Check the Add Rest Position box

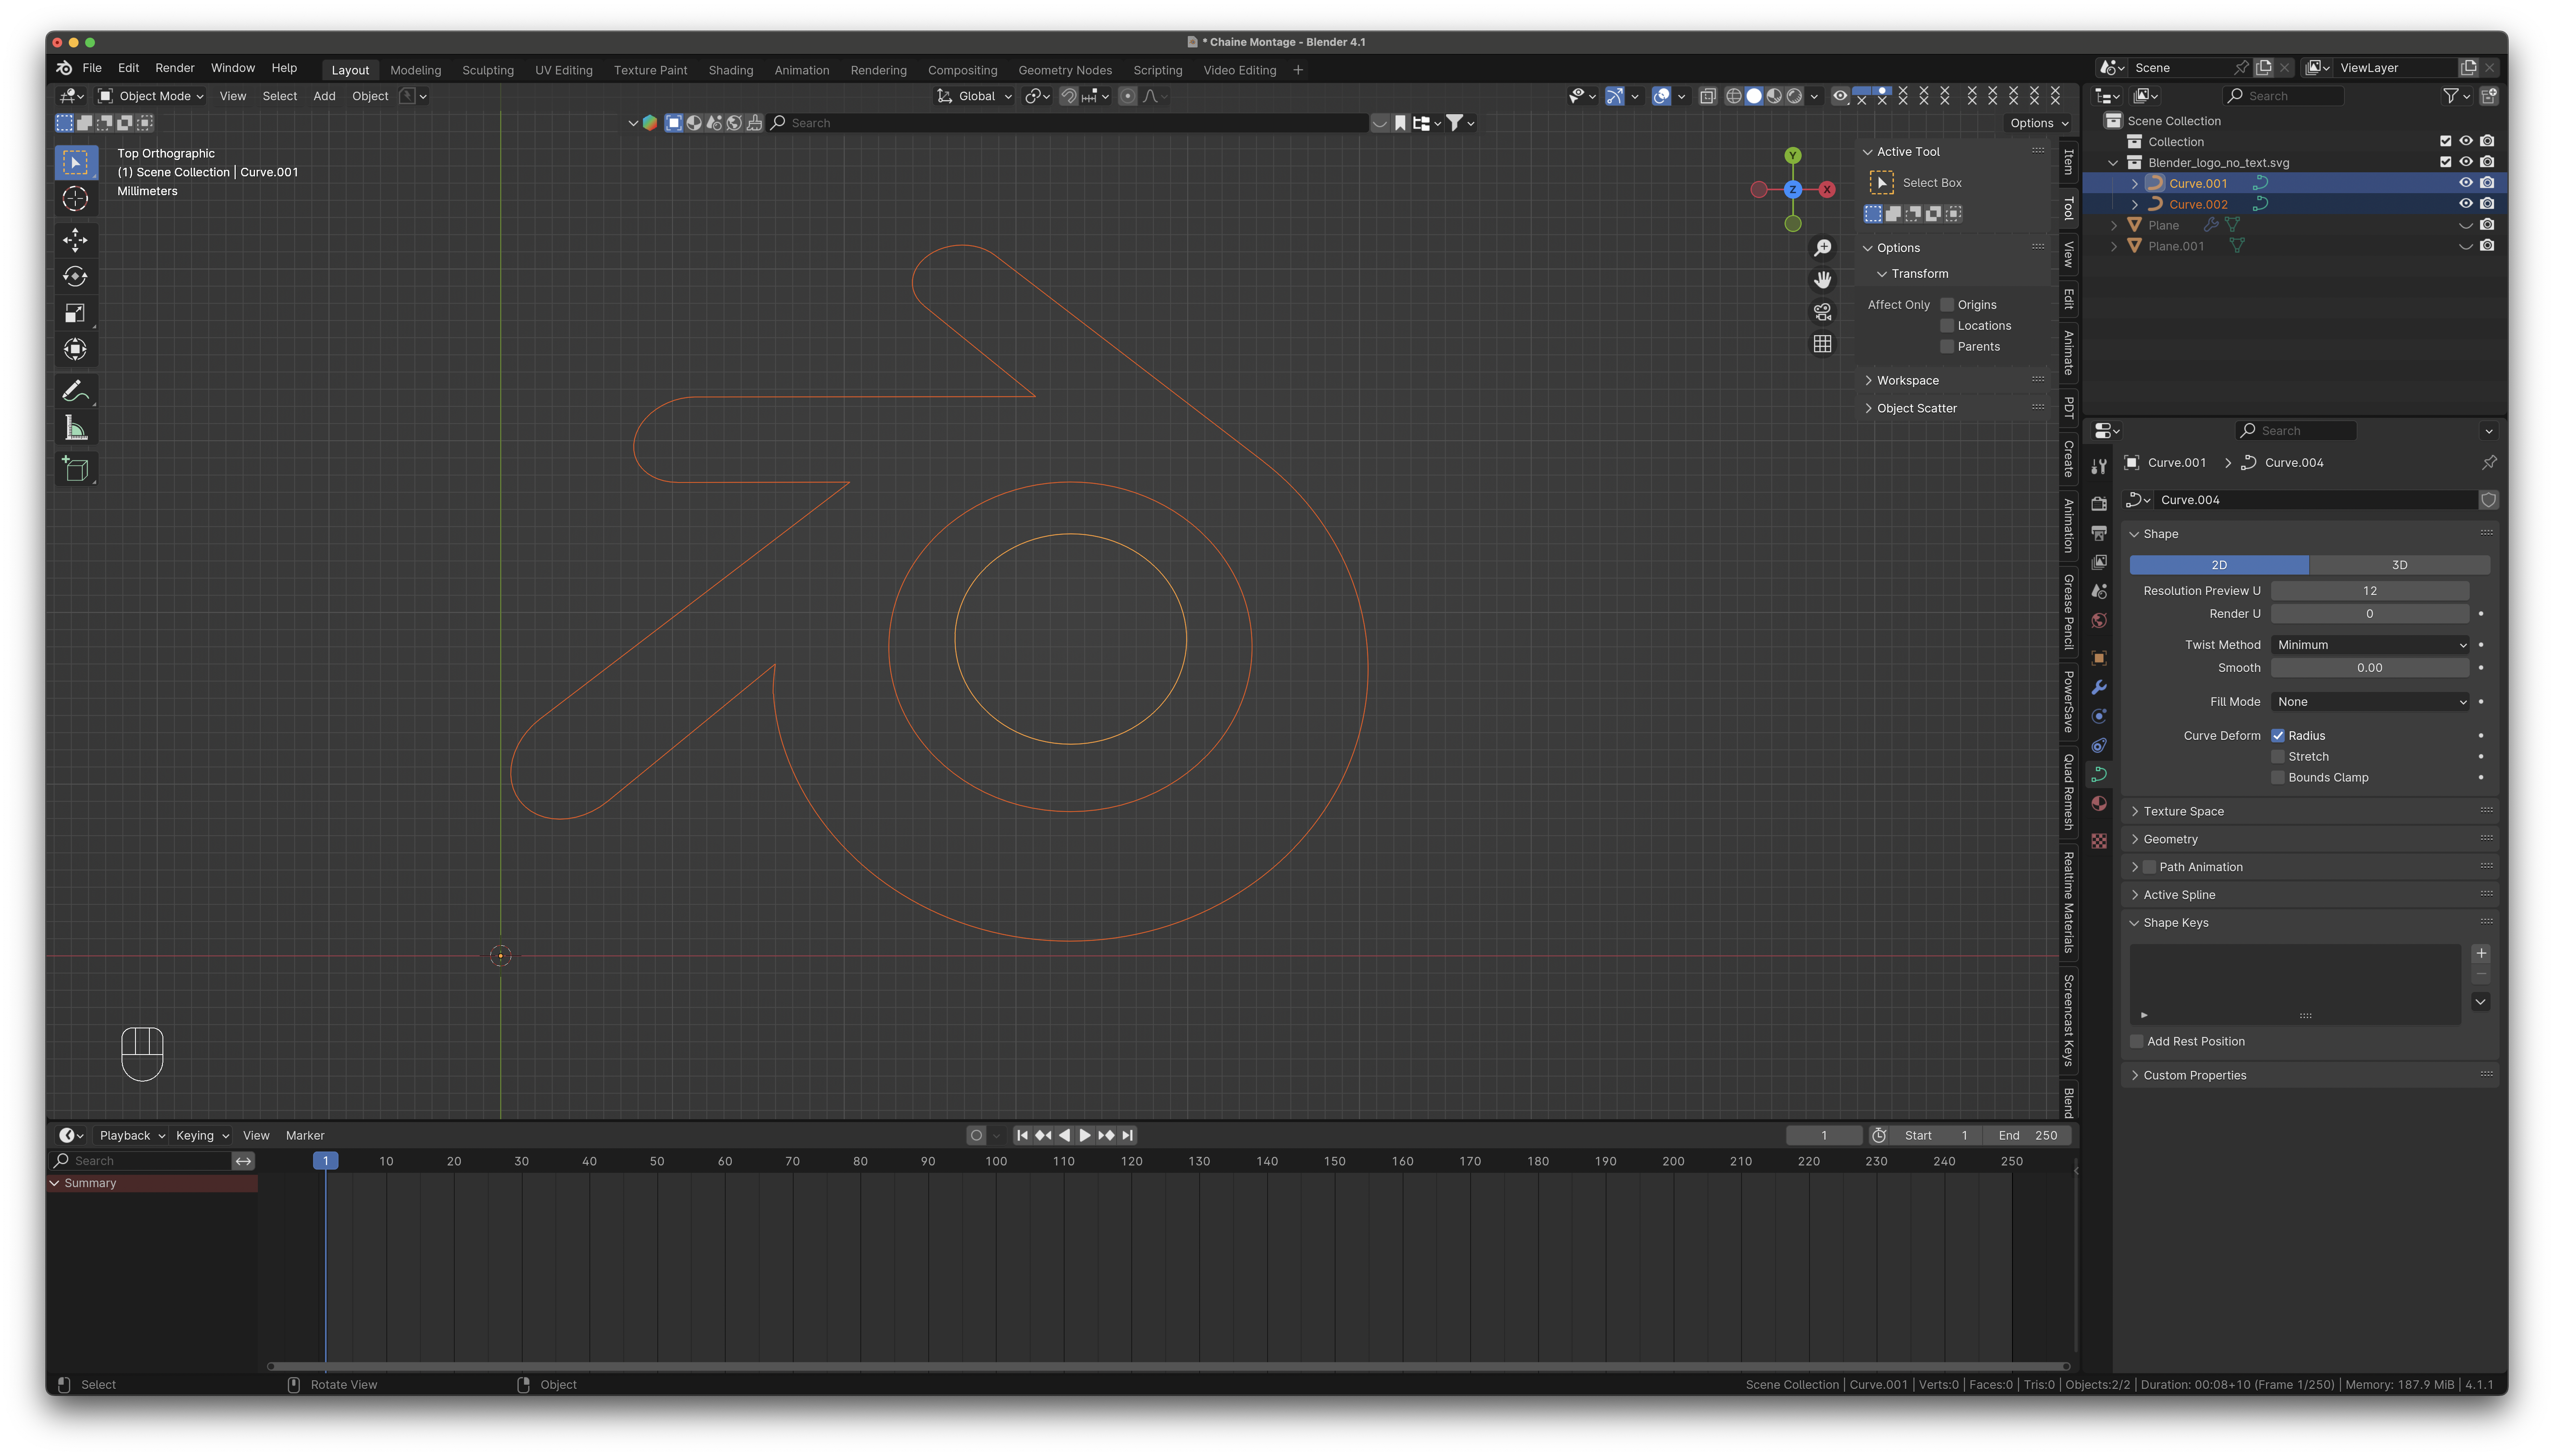2136,1042
